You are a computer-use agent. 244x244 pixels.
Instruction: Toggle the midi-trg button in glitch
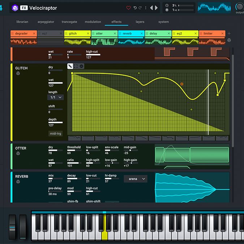click(56, 133)
